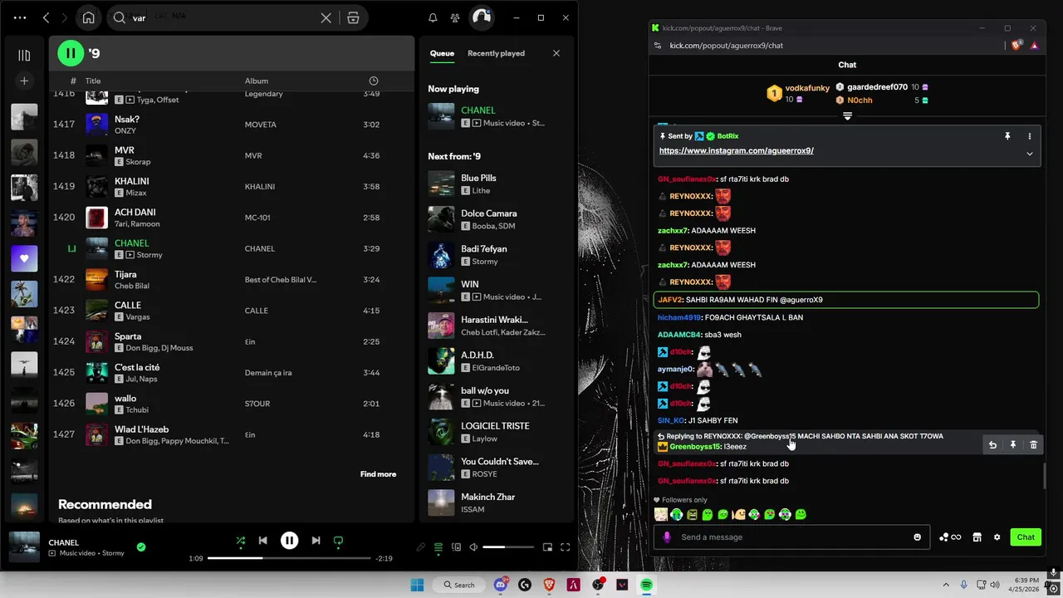Reply to Greenboyss15 message
The width and height of the screenshot is (1063, 598).
coord(992,445)
